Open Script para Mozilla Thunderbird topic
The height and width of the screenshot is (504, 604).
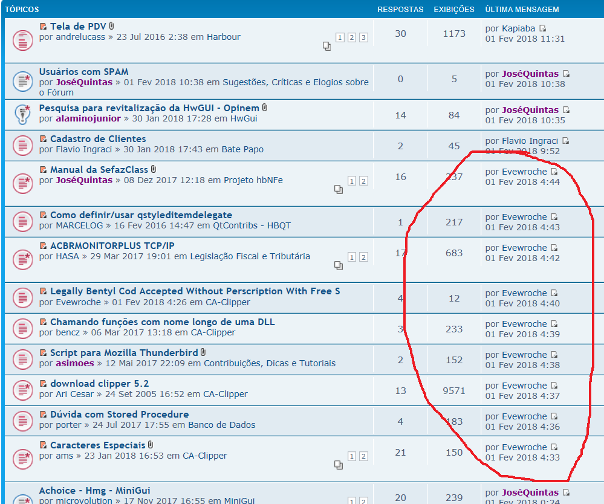click(x=124, y=353)
